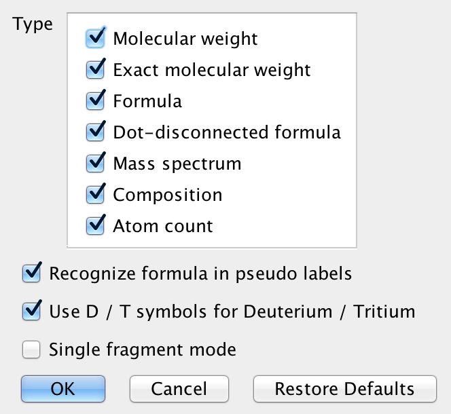
Task: Click the 'Single fragment mode' label text
Action: coord(143,350)
